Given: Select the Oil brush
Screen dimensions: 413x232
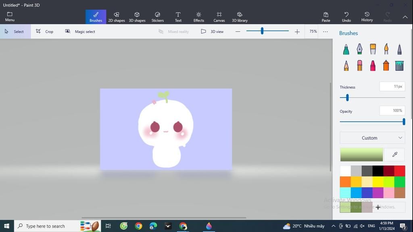Looking at the screenshot, I should click(373, 49).
